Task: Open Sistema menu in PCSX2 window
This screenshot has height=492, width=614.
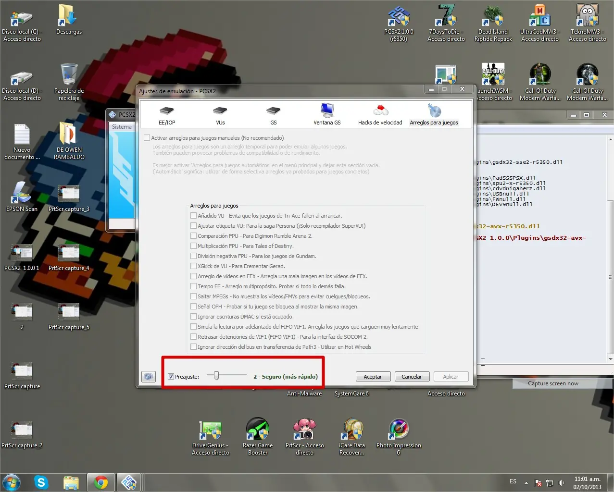Action: tap(122, 127)
